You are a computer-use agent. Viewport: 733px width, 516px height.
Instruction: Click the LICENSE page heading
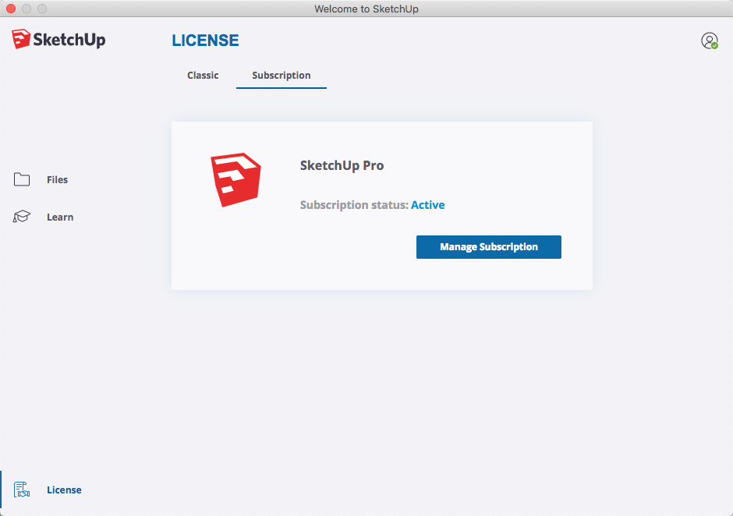point(205,41)
